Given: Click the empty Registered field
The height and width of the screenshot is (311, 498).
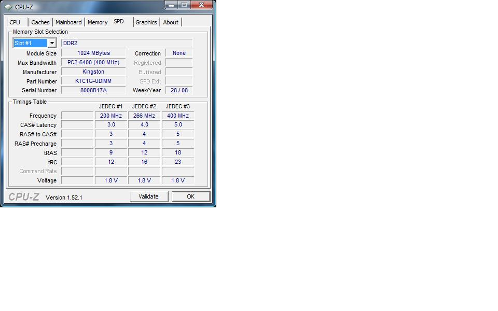Looking at the screenshot, I should pyautogui.click(x=179, y=62).
